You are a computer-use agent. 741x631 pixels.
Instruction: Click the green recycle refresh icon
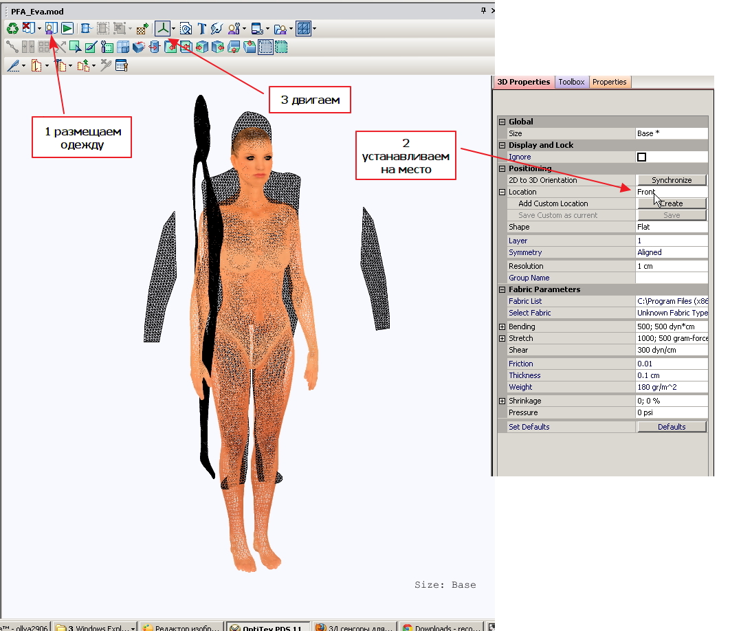12,29
